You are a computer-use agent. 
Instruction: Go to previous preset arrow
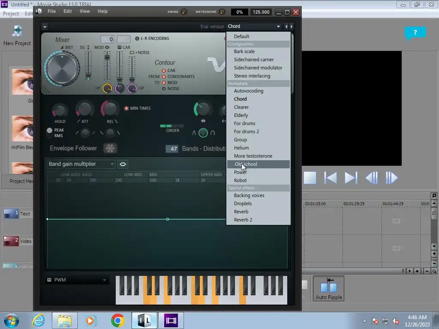[286, 26]
